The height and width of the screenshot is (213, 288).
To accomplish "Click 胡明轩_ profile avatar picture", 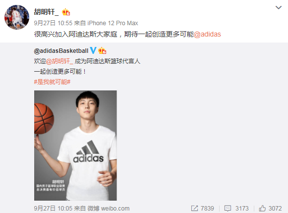I will [17, 17].
